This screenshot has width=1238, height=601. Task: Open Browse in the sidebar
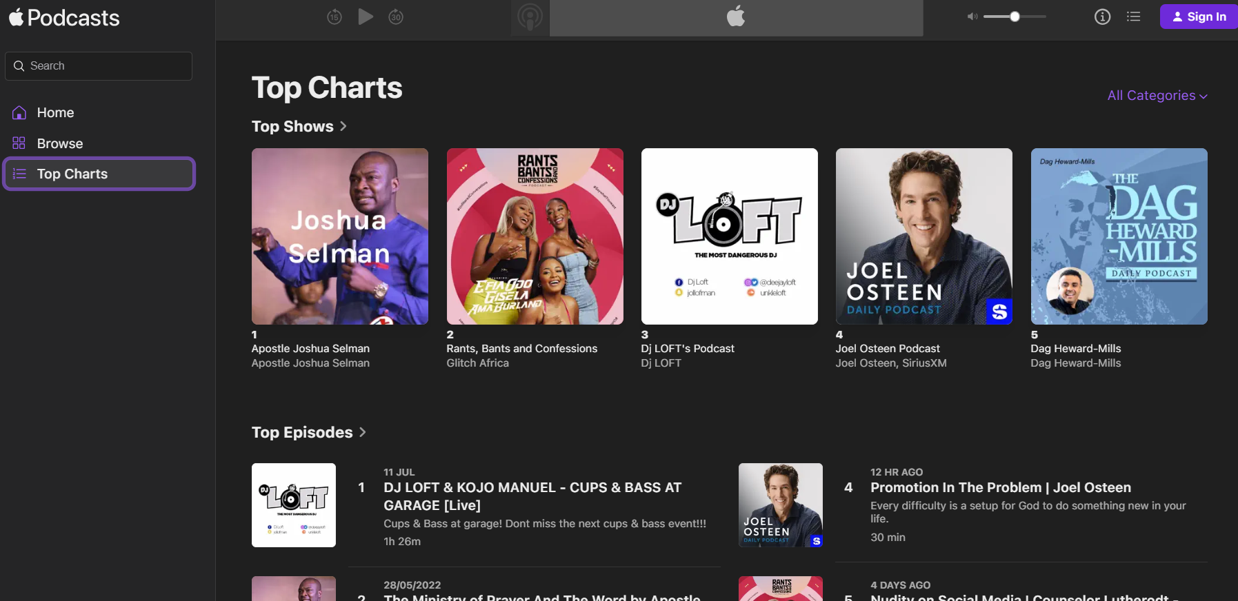[59, 143]
